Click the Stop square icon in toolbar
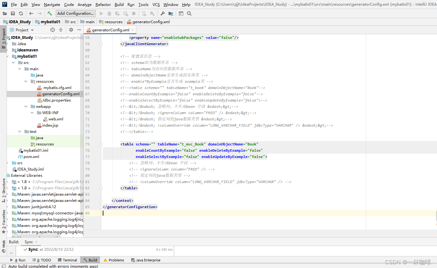The height and width of the screenshot is (268, 437). (x=134, y=13)
